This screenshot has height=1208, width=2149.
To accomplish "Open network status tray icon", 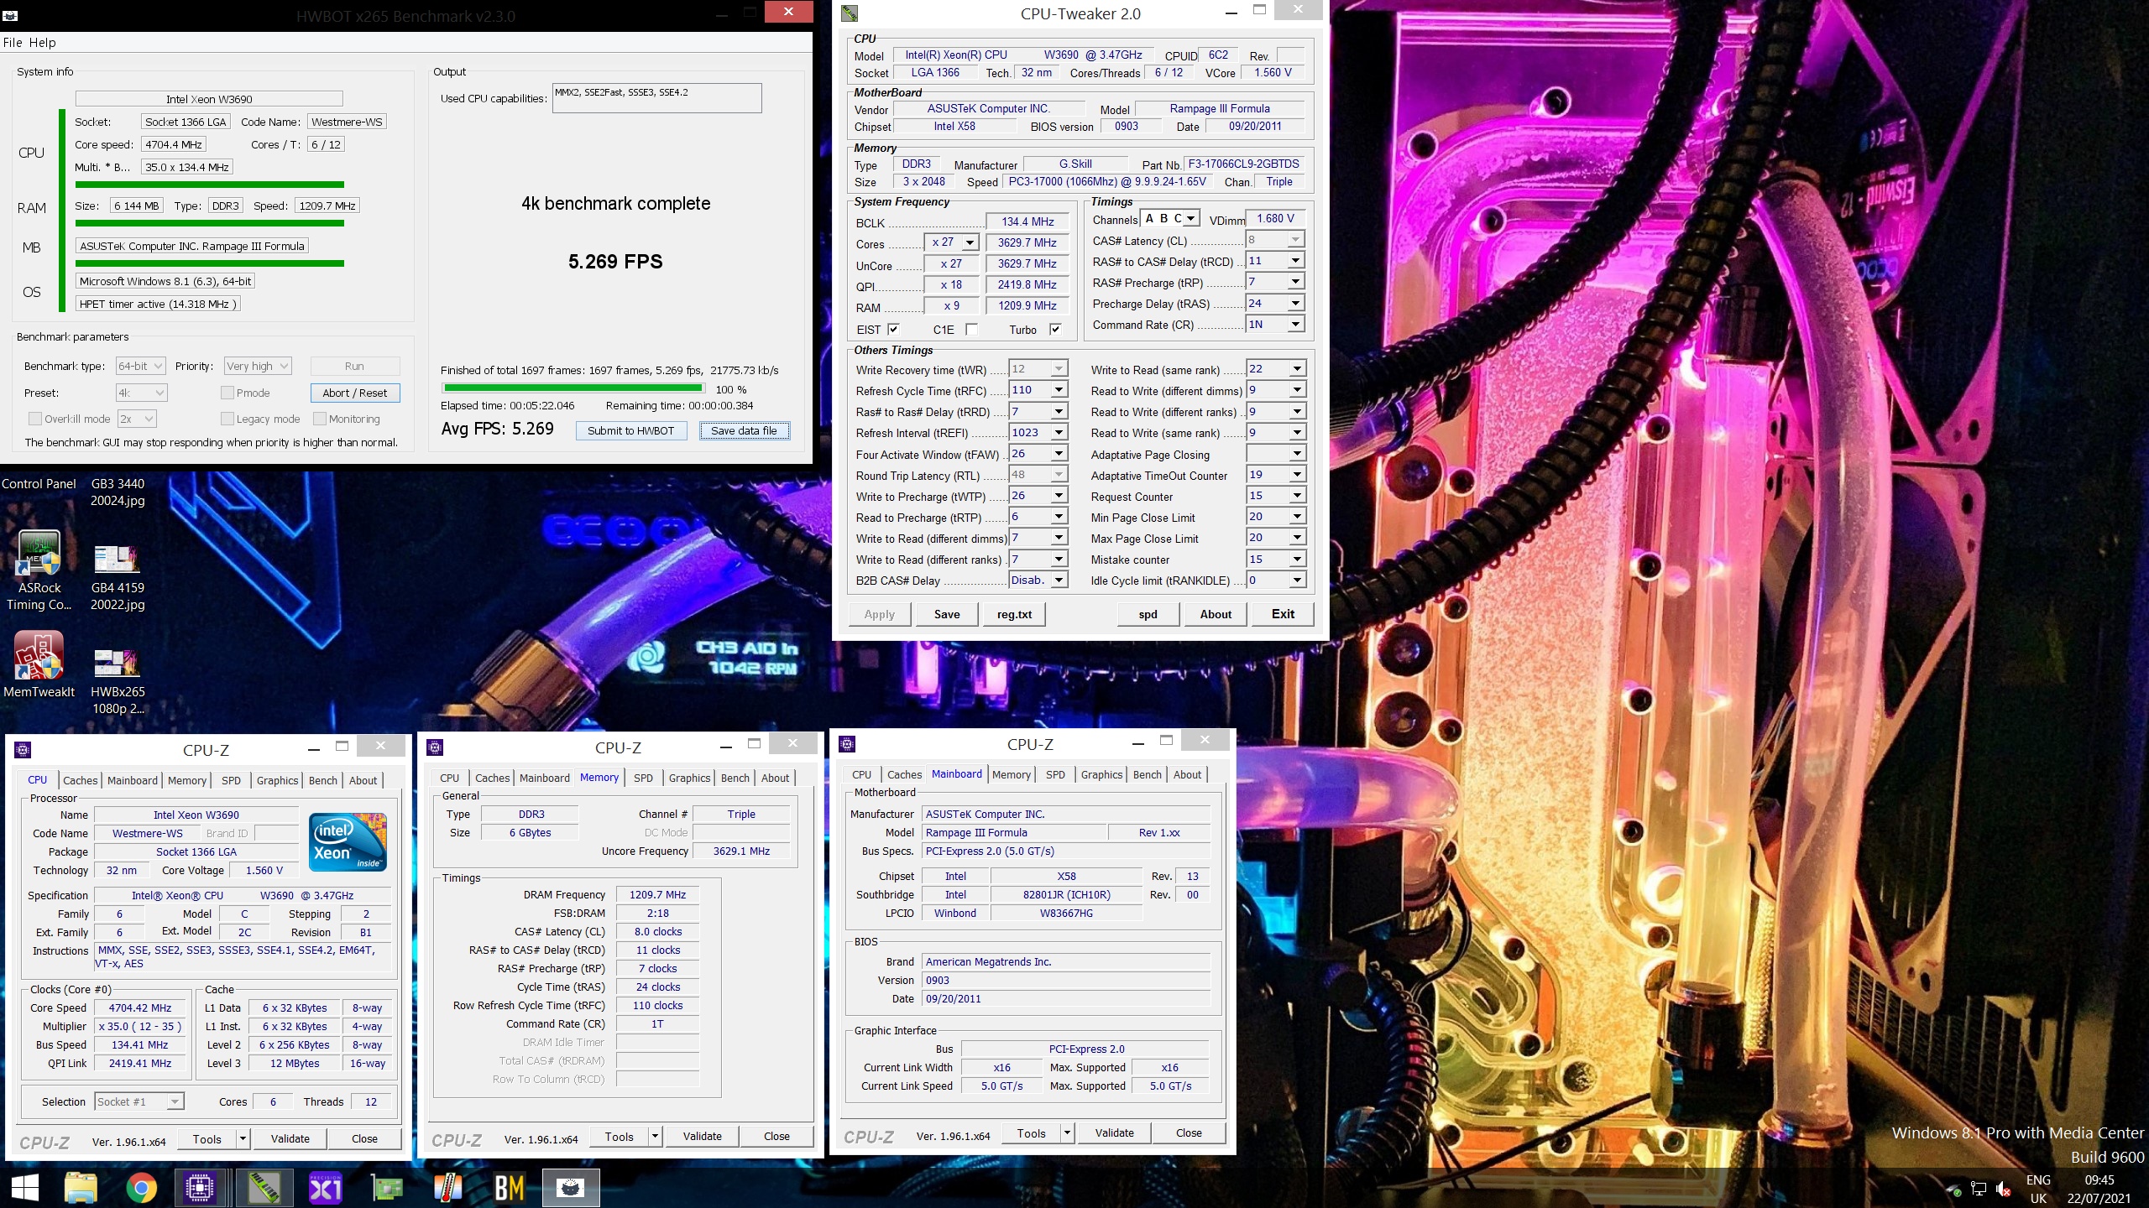I will click(x=1979, y=1190).
